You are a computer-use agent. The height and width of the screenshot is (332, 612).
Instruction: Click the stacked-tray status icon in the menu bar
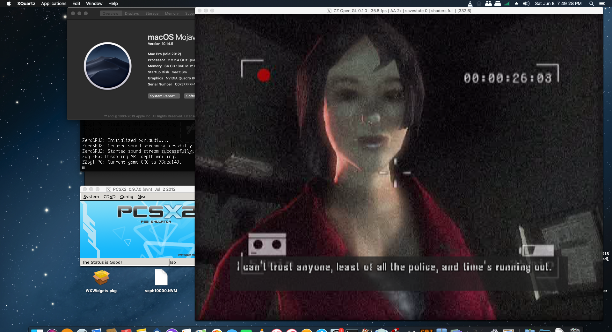point(498,4)
